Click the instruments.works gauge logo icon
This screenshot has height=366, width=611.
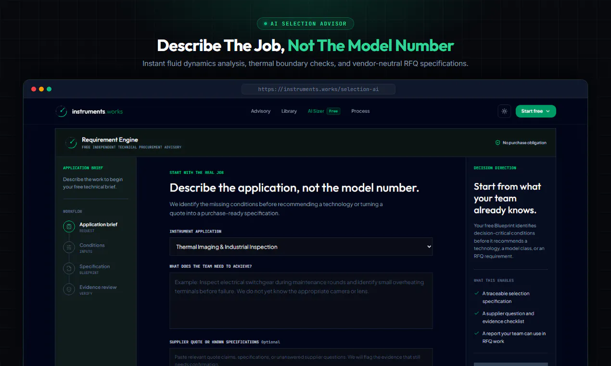tap(62, 111)
